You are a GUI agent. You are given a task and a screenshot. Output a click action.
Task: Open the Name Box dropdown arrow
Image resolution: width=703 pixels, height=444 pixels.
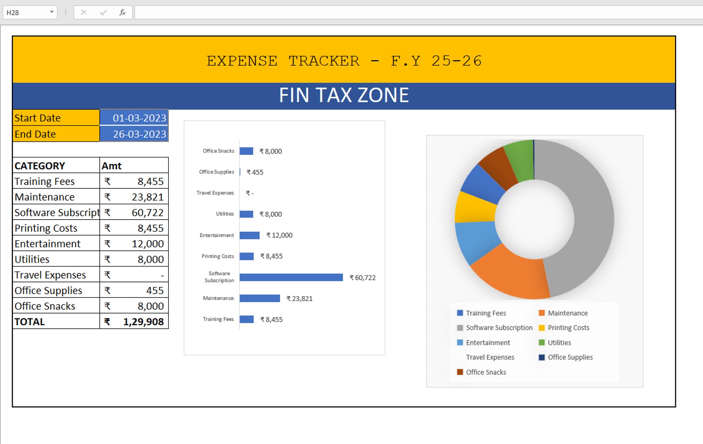(52, 12)
